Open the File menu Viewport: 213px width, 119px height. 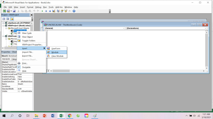[x=5, y=7]
